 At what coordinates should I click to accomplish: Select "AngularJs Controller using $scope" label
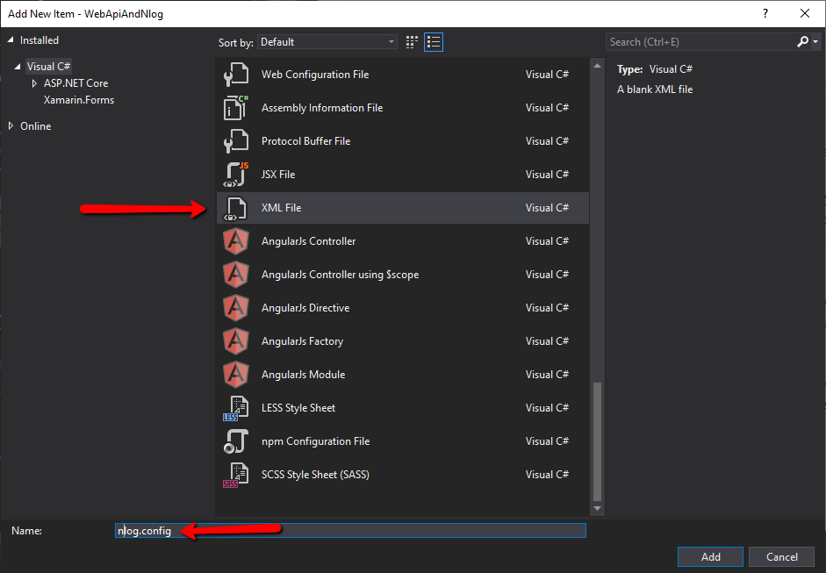[341, 275]
